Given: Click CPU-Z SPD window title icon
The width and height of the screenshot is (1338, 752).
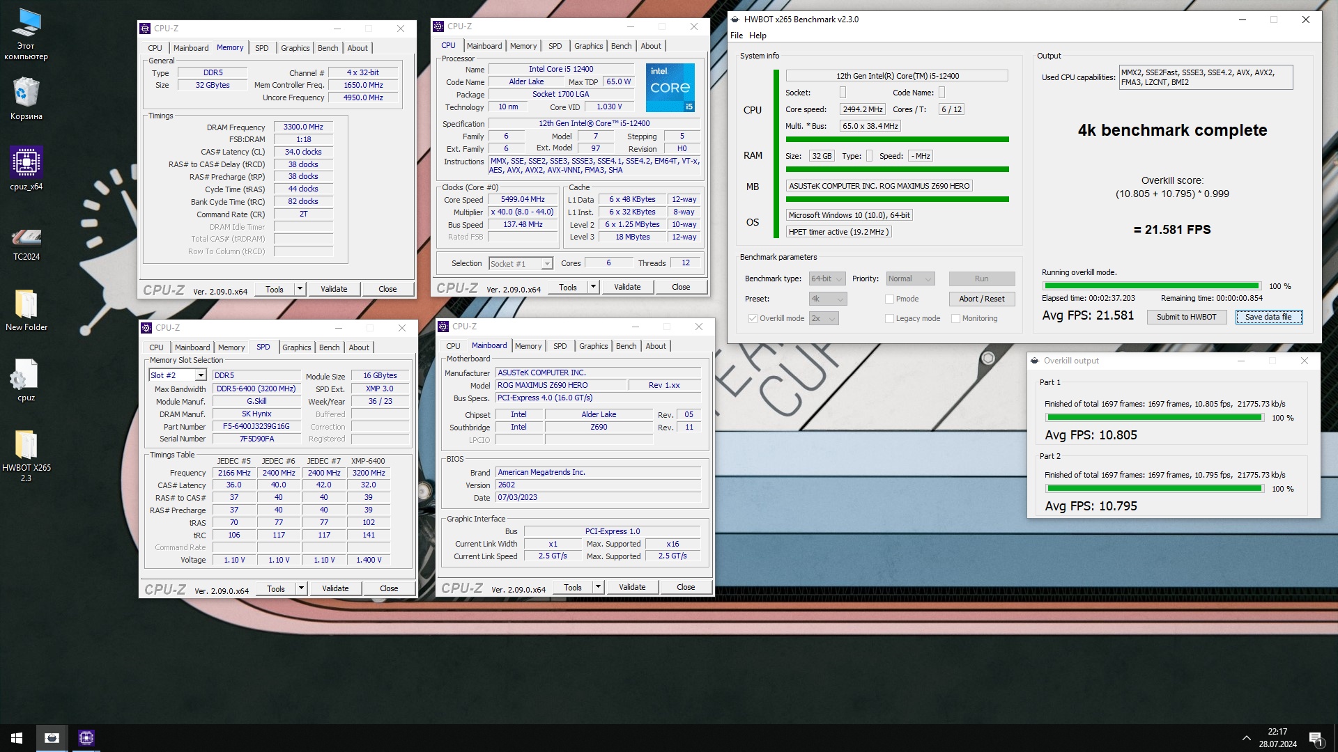Looking at the screenshot, I should click(x=146, y=328).
